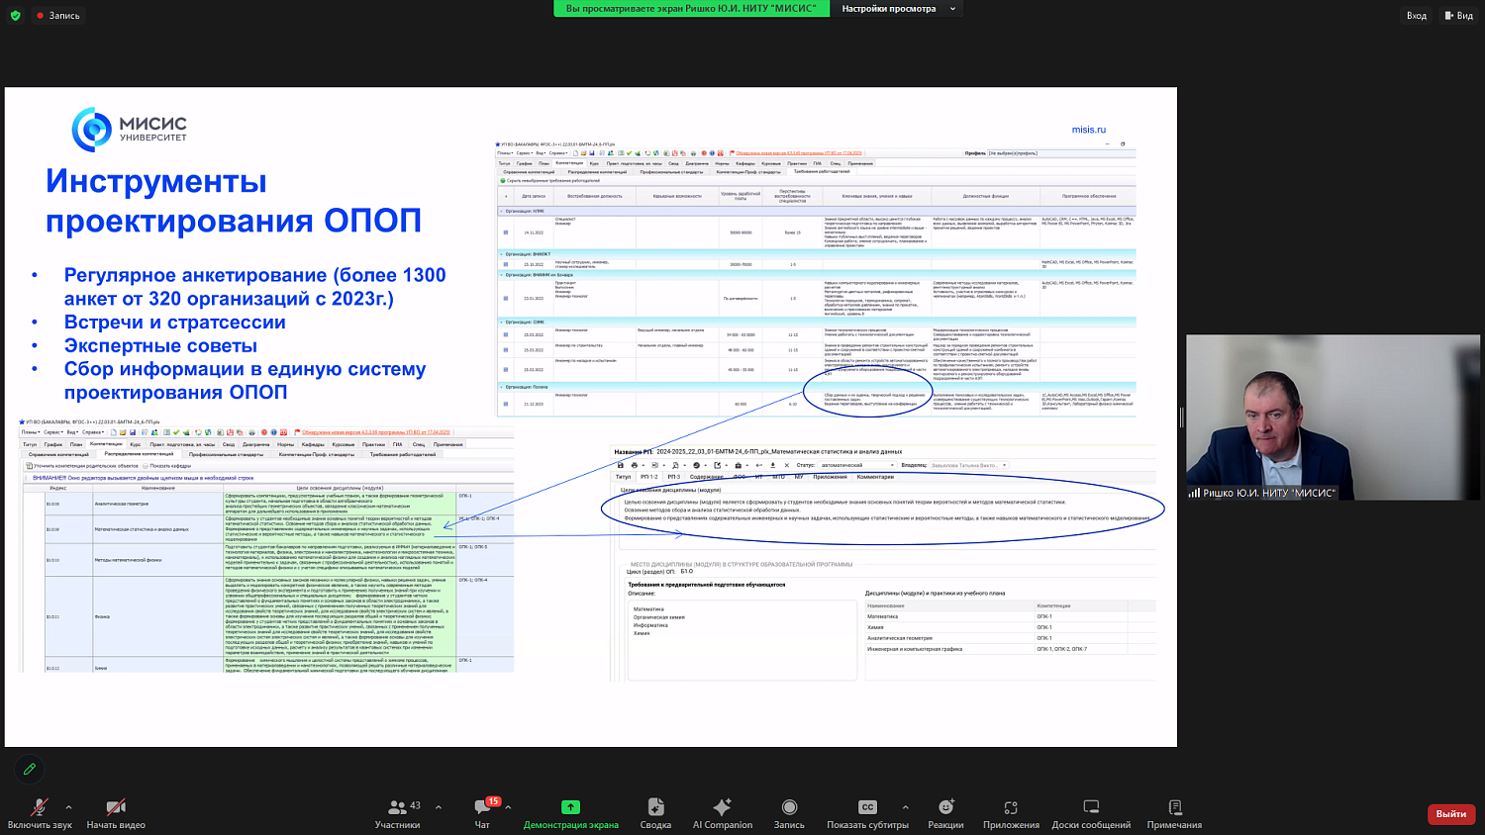Viewport: 1485px width, 835px height.
Task: Expand audio options arrow beside microphone
Action: (68, 807)
